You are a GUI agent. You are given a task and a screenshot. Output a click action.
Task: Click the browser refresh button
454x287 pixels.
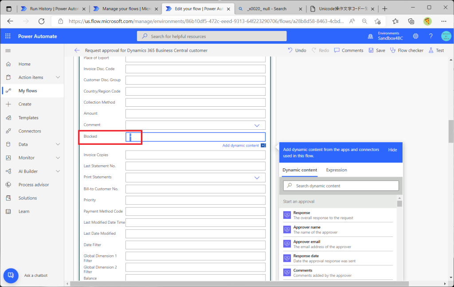coord(41,21)
